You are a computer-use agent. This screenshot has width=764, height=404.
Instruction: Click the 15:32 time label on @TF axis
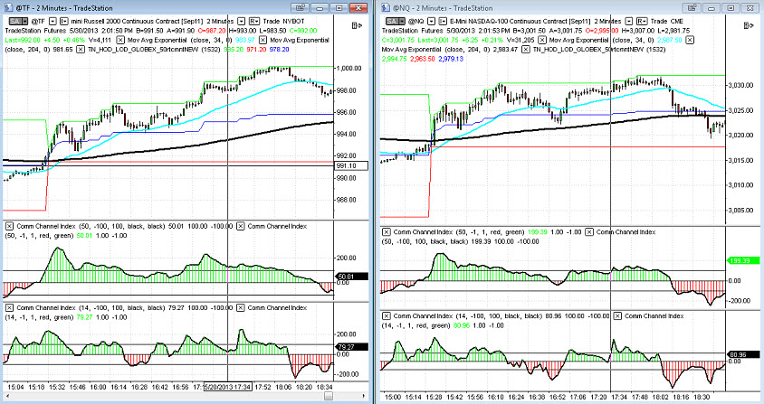57,387
